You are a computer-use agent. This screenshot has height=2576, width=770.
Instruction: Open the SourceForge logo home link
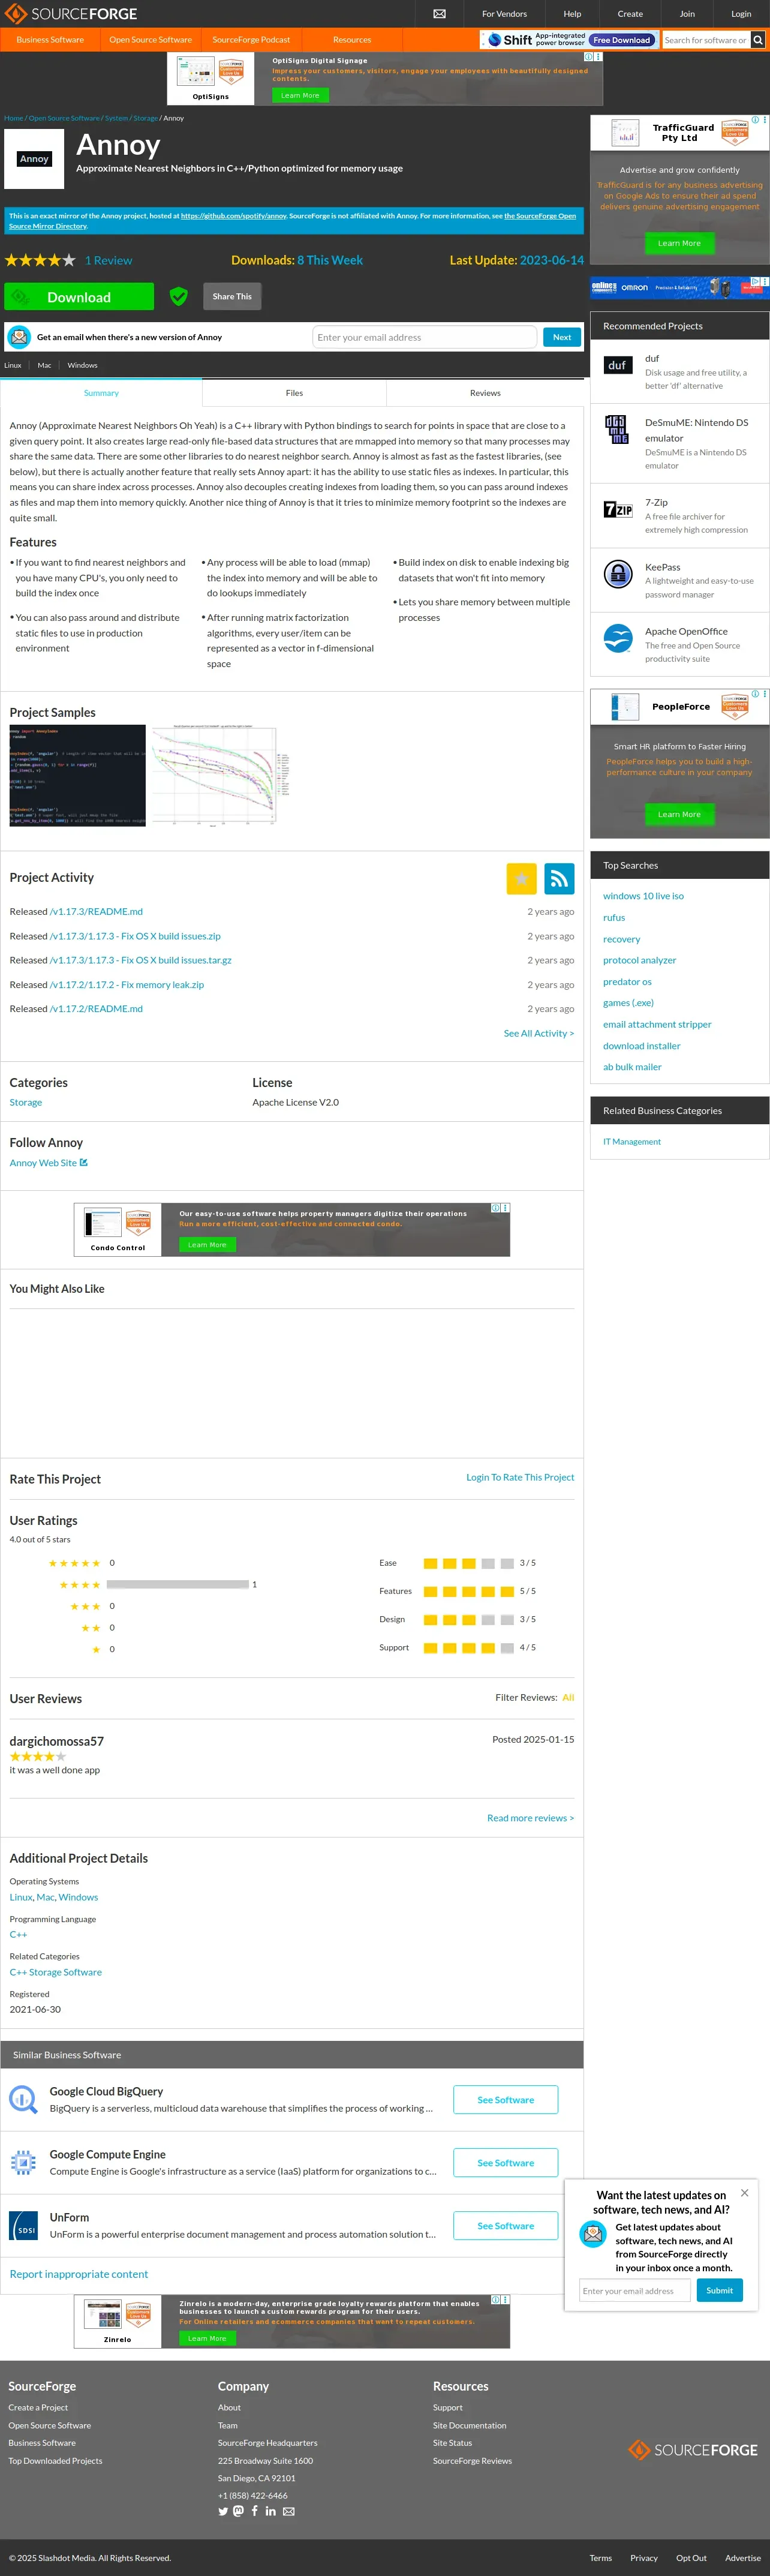coord(72,14)
